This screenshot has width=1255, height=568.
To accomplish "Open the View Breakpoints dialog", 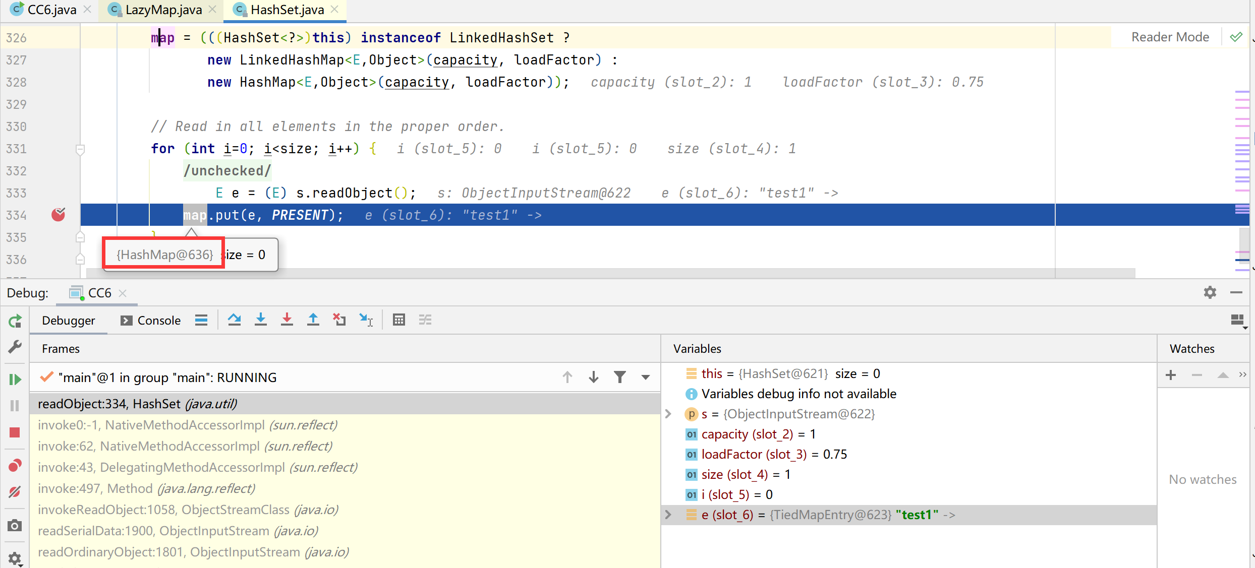I will (15, 466).
